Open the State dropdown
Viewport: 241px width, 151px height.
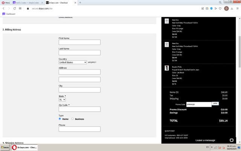coord(62,100)
